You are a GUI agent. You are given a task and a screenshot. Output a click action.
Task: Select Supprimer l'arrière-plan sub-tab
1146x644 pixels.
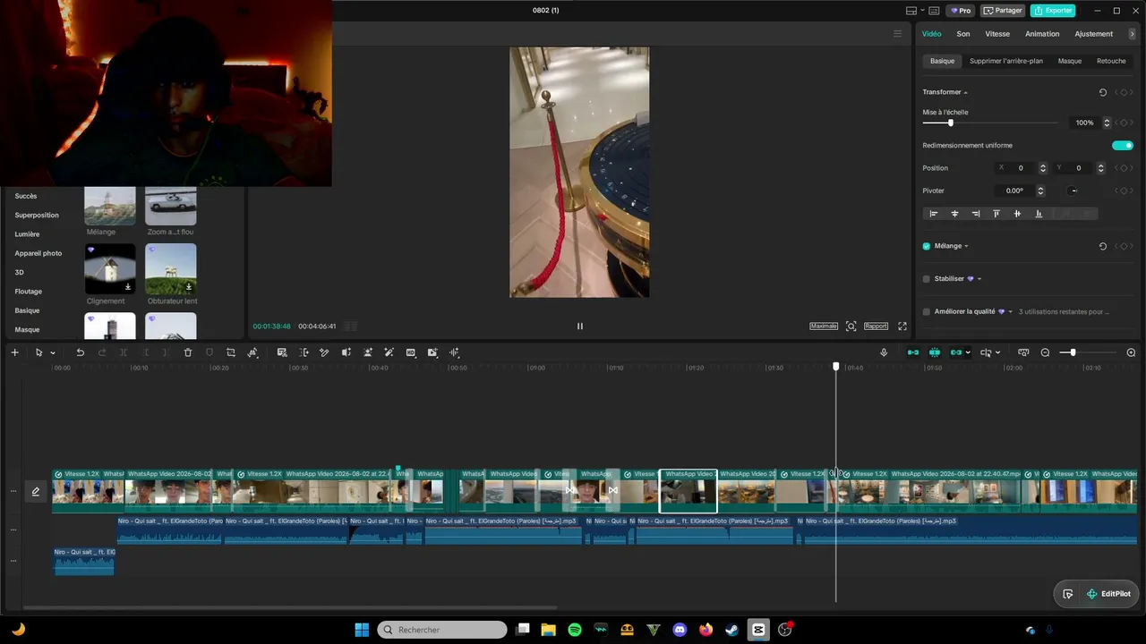(1006, 61)
